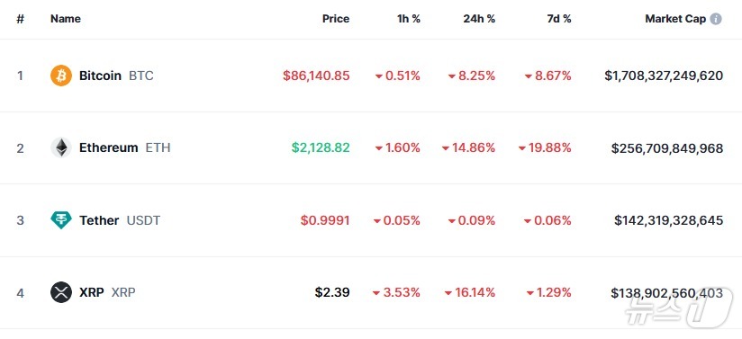Click the orange Bitcoin logo icon
742x339 pixels.
pyautogui.click(x=61, y=76)
